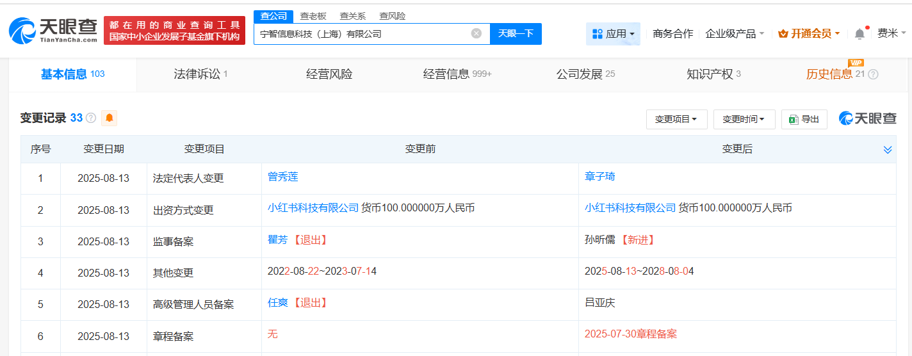Screen dimensions: 912x356
Task: Expand the 变更项目 filter dropdown
Action: (x=676, y=119)
